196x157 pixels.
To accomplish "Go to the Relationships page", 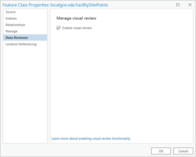I will pos(15,25).
